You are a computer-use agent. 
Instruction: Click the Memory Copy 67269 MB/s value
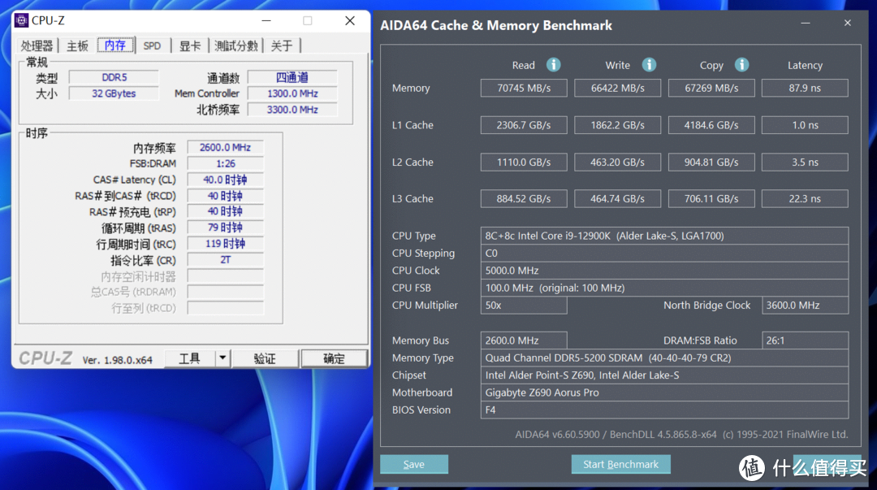point(711,88)
